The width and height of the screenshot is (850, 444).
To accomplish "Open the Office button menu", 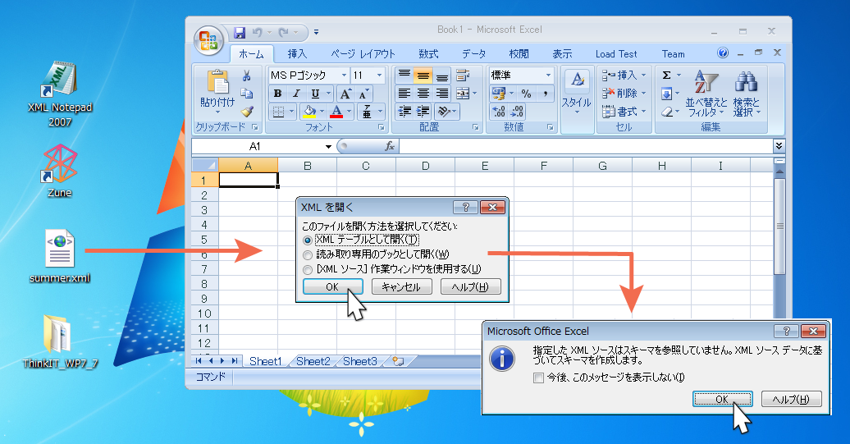I will [208, 41].
